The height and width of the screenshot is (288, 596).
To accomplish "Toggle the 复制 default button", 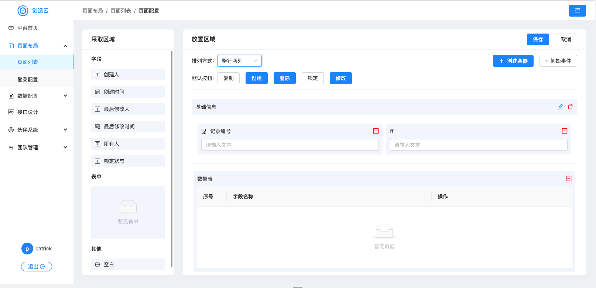I will pos(229,78).
